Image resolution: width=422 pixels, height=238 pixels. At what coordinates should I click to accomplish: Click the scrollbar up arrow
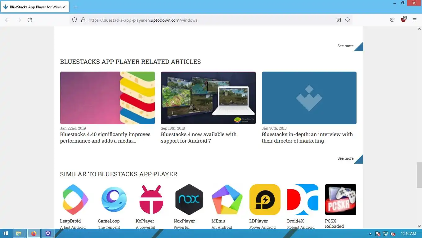[x=419, y=29]
